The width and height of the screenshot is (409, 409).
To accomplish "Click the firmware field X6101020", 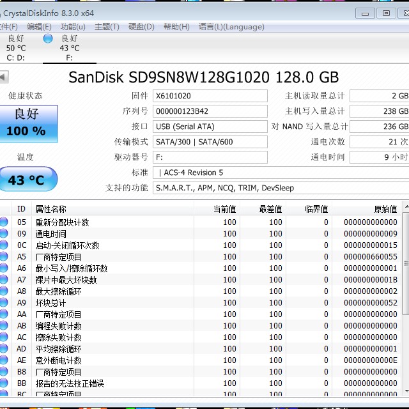I will pos(210,96).
